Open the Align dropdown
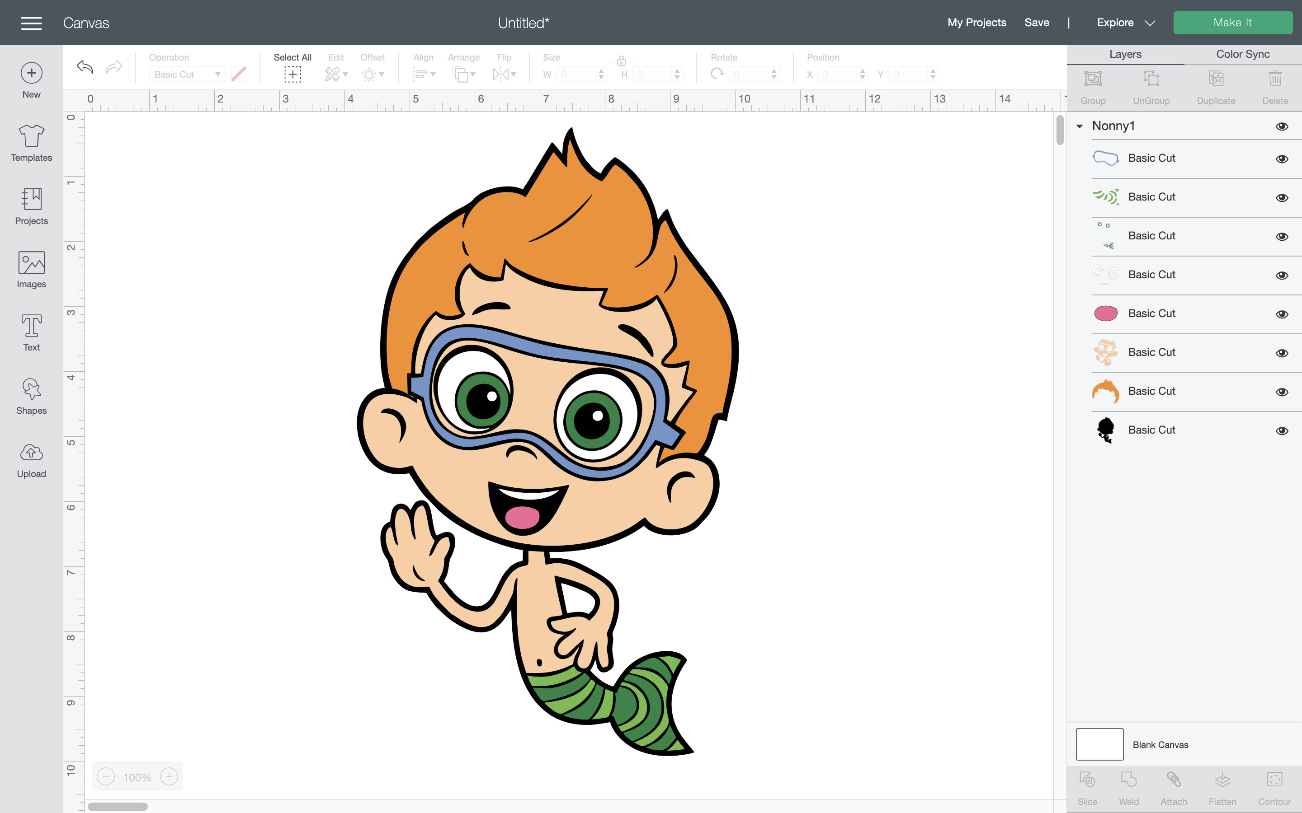 pos(424,74)
